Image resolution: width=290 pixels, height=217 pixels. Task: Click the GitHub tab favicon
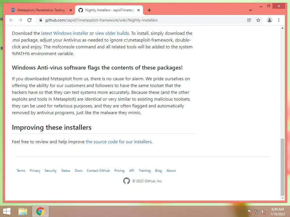(x=81, y=10)
